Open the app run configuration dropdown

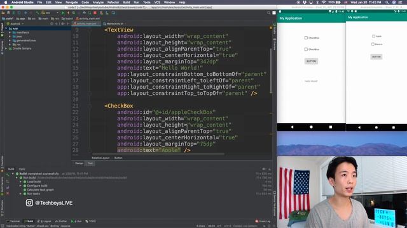[50, 13]
